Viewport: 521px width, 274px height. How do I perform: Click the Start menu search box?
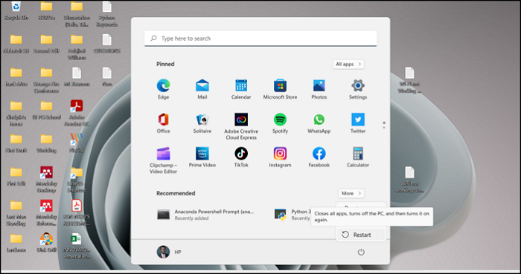coord(260,39)
